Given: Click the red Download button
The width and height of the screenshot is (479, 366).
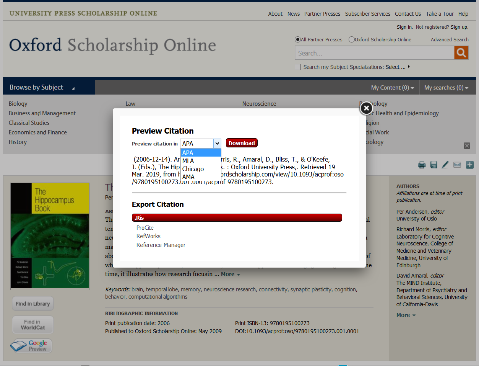Looking at the screenshot, I should point(242,143).
